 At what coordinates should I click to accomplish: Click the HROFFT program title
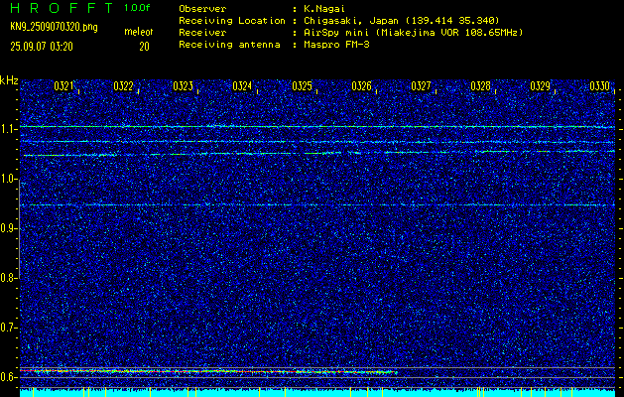62,8
